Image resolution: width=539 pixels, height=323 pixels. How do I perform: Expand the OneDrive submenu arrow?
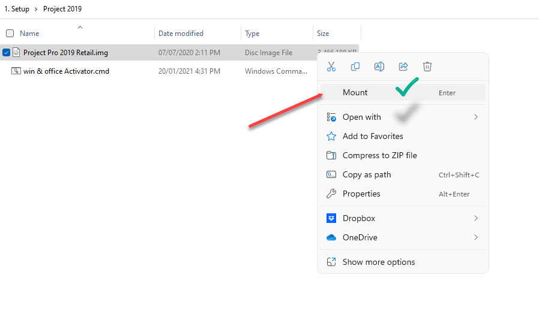pyautogui.click(x=476, y=237)
